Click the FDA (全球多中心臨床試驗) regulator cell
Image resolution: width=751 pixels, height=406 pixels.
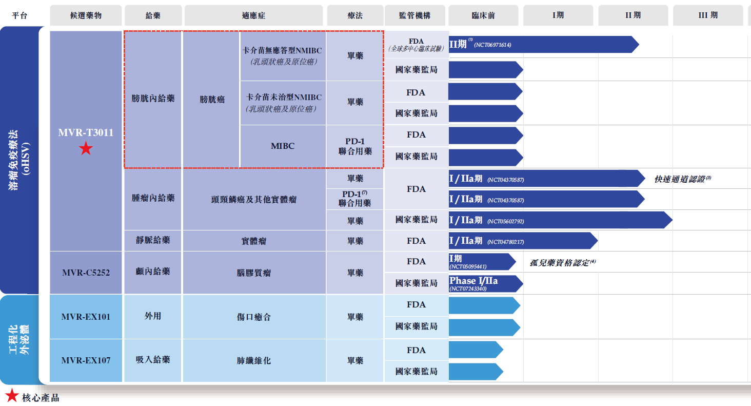(416, 44)
